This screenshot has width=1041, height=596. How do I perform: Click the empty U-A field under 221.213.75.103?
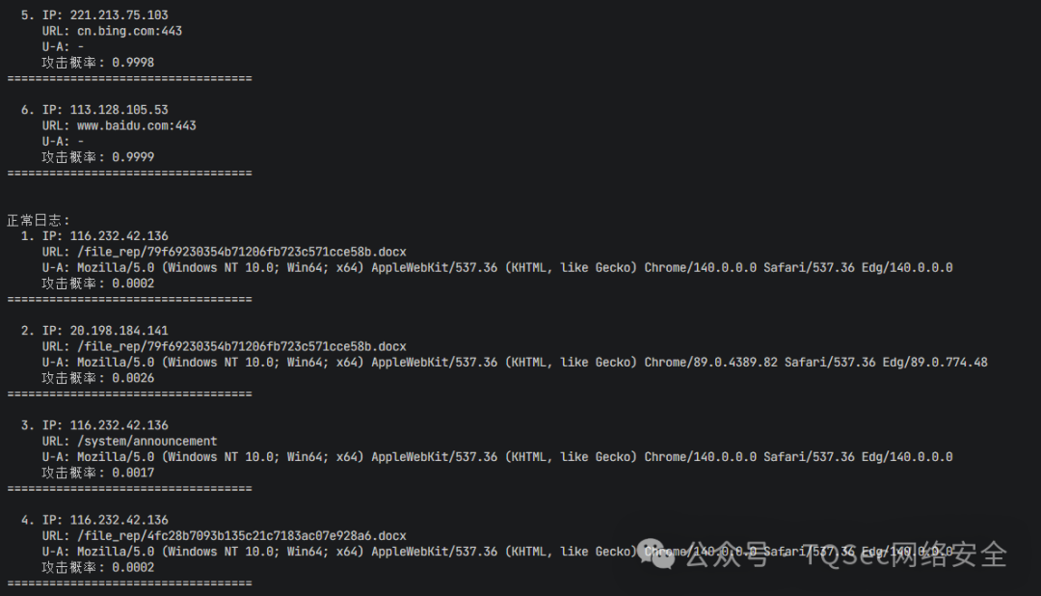pyautogui.click(x=80, y=46)
